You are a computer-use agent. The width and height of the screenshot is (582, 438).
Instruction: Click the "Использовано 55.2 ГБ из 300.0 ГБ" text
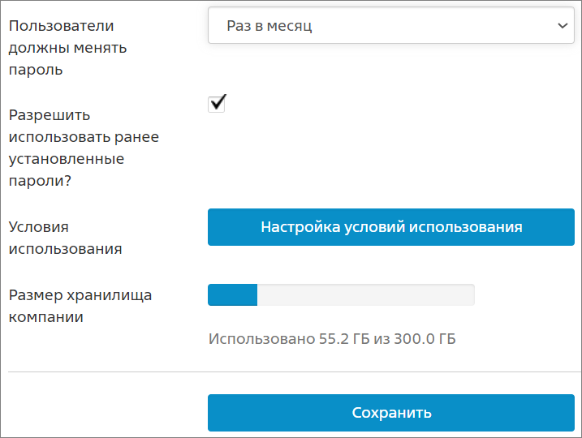point(332,338)
